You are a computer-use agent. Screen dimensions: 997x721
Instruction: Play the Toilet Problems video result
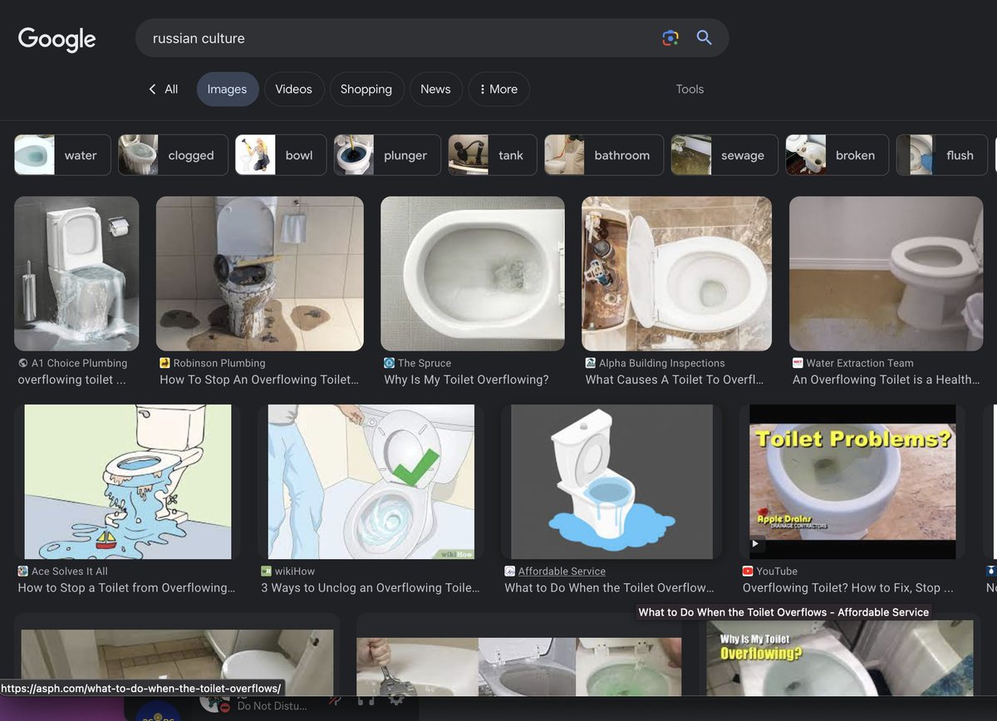click(x=756, y=544)
